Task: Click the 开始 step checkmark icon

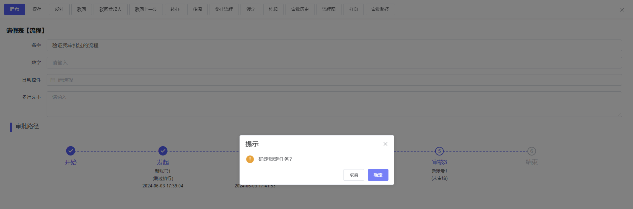Action: tap(71, 151)
